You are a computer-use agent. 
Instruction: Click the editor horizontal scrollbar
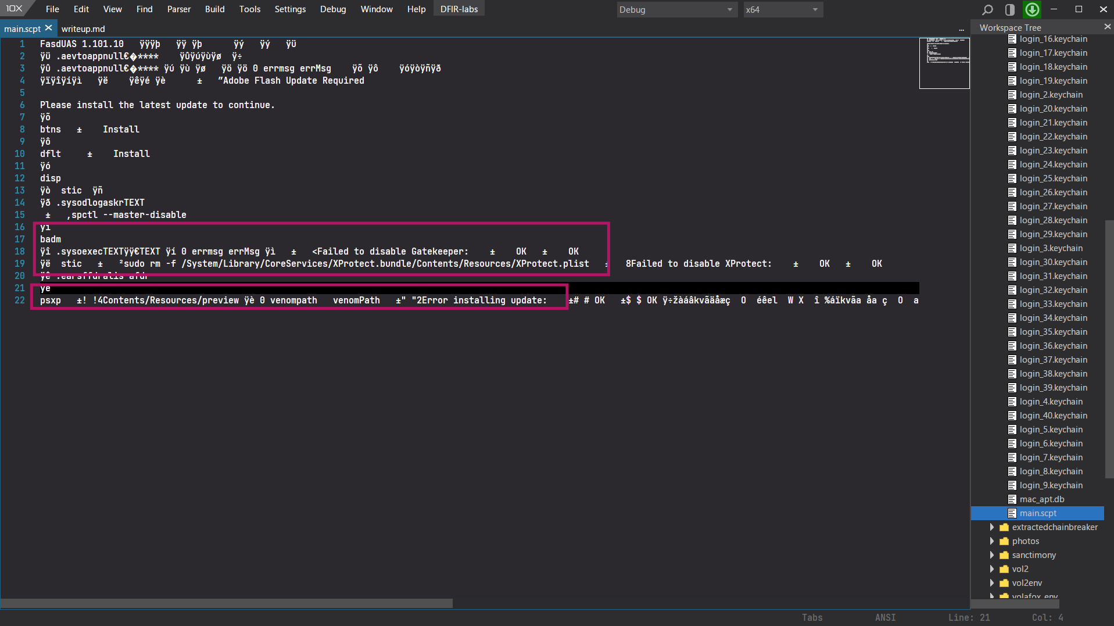[227, 603]
